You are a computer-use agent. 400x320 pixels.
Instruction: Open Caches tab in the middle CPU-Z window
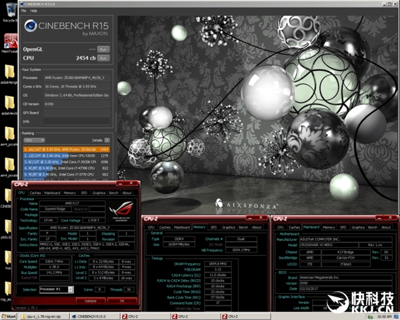pos(165,227)
